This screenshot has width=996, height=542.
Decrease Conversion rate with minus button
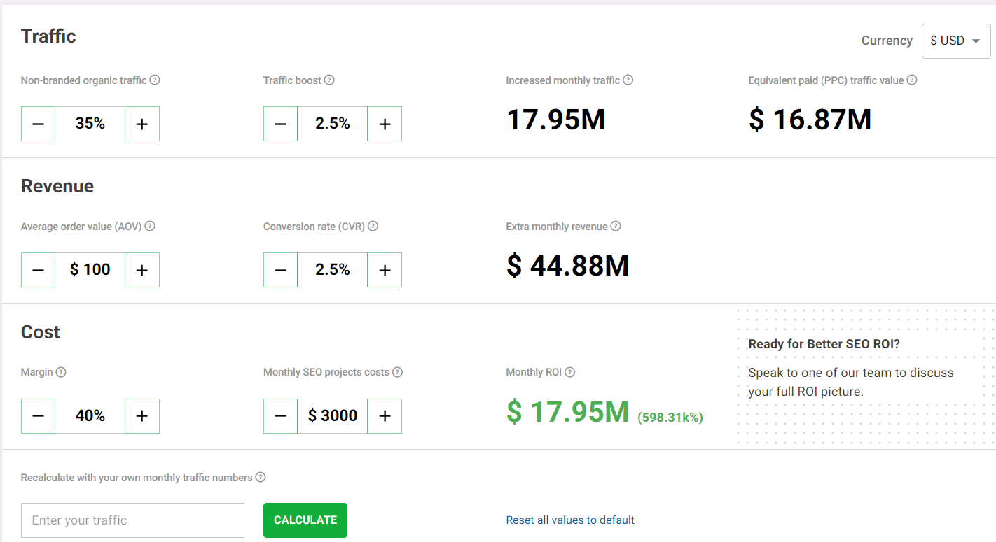pyautogui.click(x=281, y=270)
